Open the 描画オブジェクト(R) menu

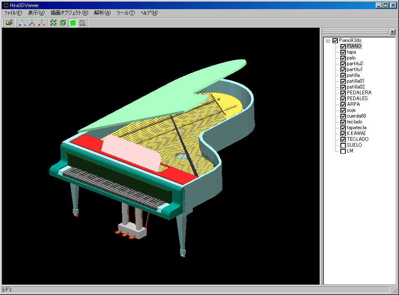point(69,13)
